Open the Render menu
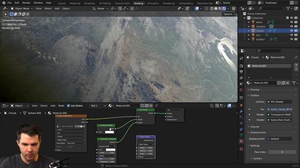 (26, 3)
